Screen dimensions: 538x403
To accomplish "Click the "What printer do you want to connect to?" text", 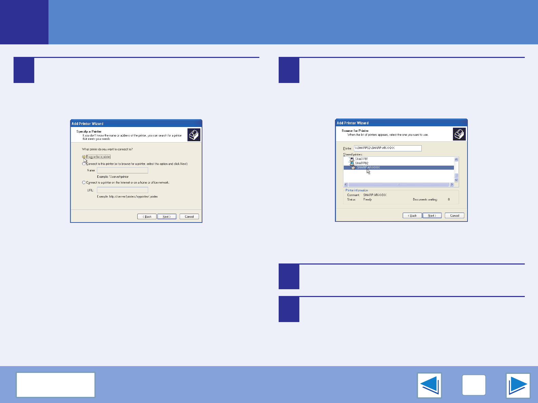I will (x=107, y=149).
